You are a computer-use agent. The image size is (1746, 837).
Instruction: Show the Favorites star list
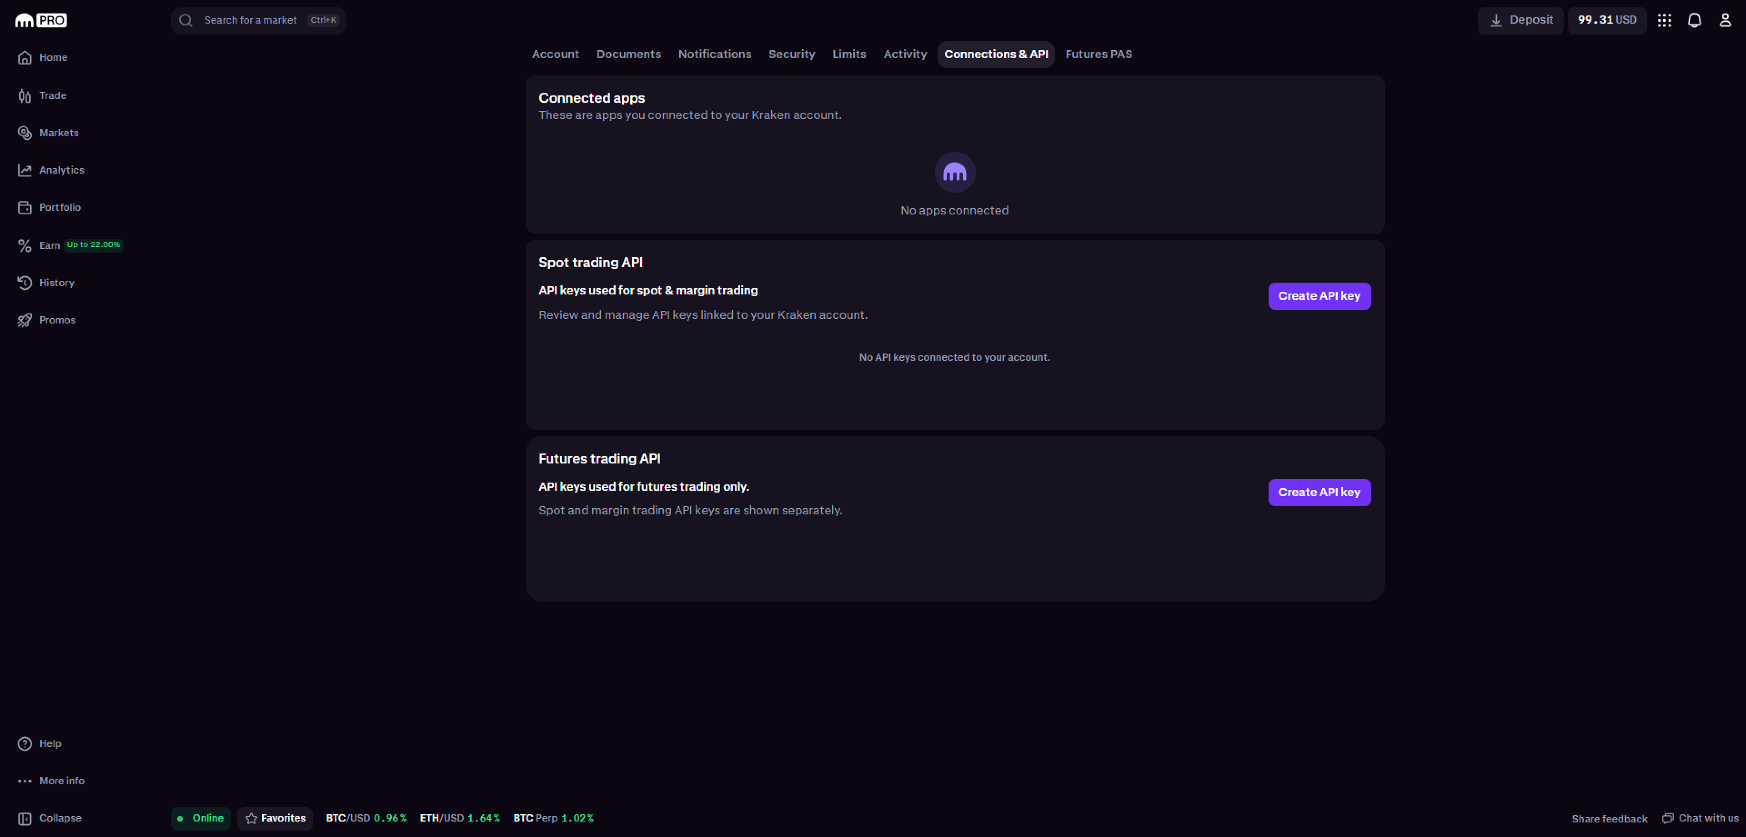tap(275, 818)
